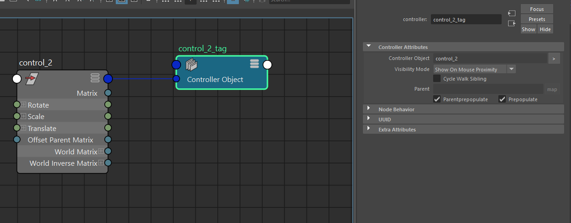Click control_2_tag white output port

click(267, 65)
